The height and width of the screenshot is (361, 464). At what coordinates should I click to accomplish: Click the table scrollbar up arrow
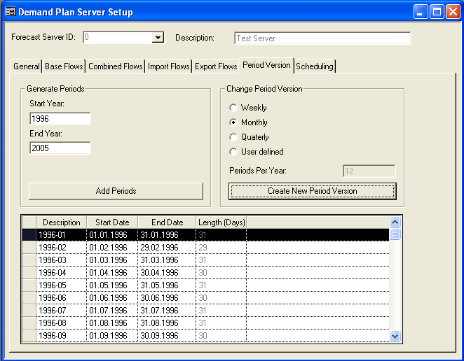point(395,222)
